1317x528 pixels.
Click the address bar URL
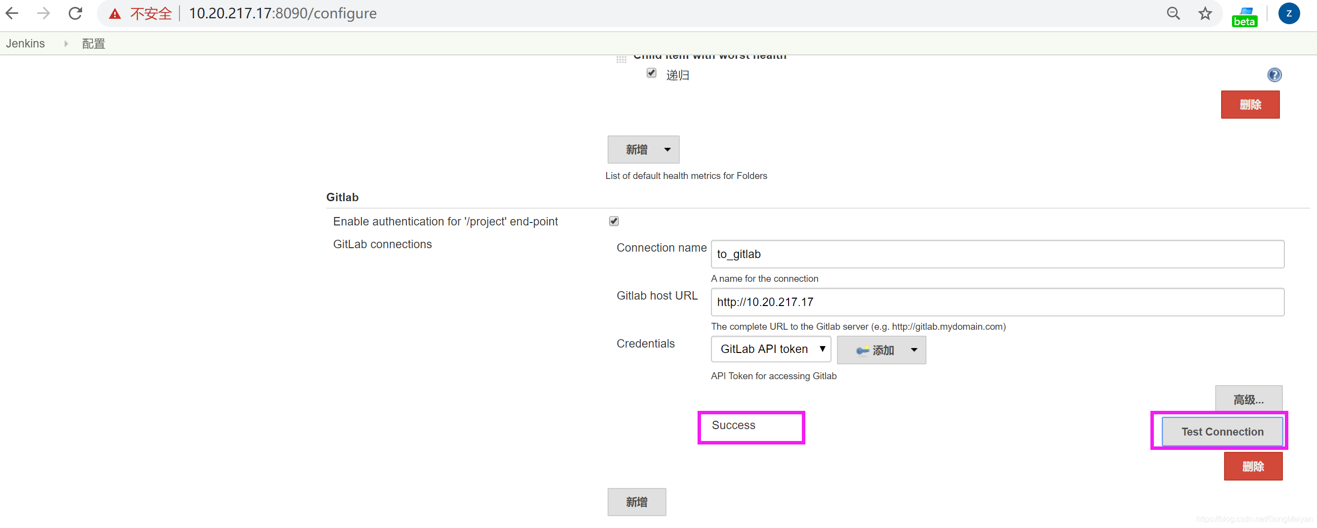[283, 13]
